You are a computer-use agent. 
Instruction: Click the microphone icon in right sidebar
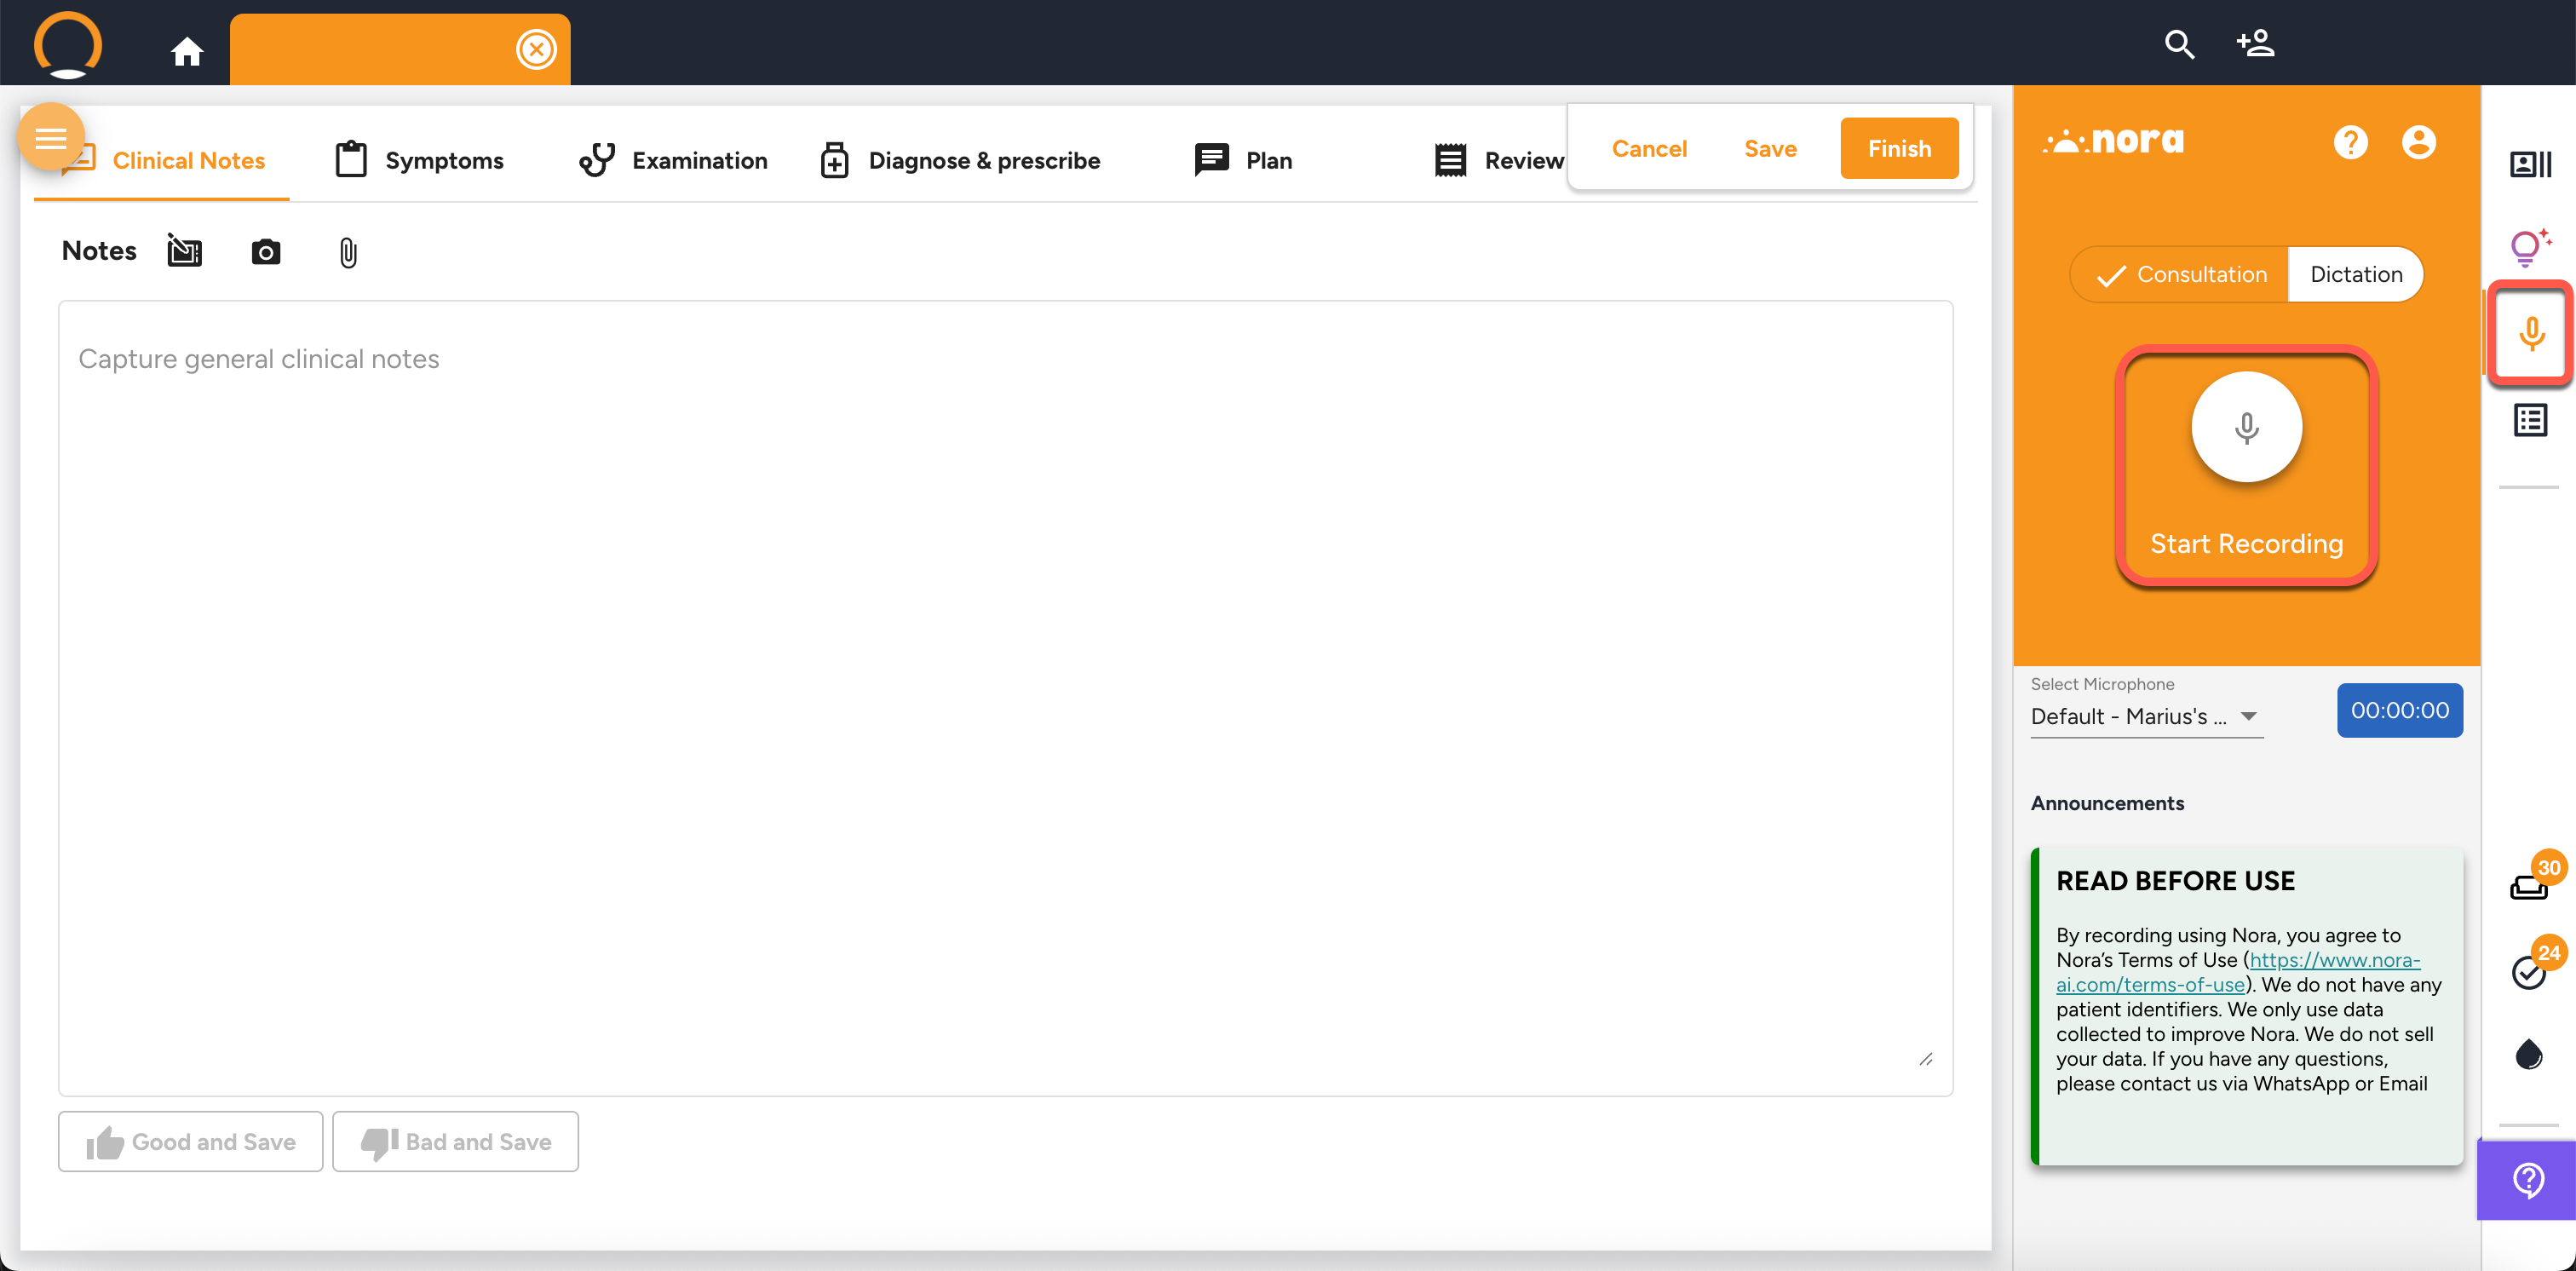2531,333
